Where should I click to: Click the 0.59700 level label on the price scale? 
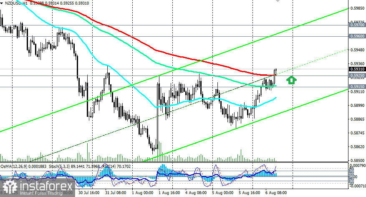(357, 25)
